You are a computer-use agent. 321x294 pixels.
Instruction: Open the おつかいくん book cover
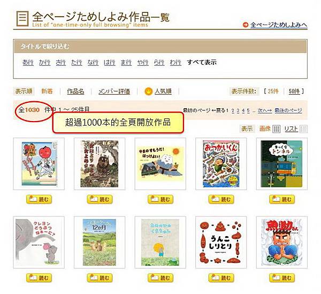click(x=221, y=164)
